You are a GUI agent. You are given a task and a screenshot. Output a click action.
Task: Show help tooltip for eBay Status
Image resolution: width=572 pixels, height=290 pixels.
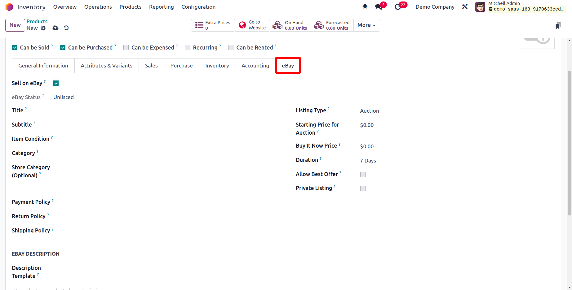coord(43,95)
